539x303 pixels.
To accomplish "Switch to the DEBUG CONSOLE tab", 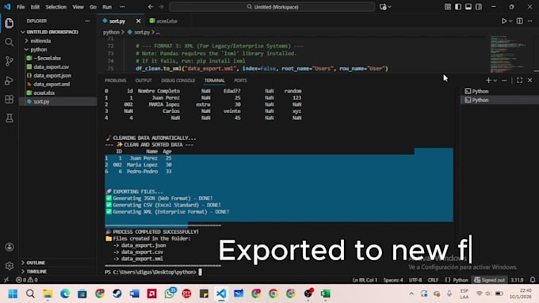I will [x=178, y=80].
